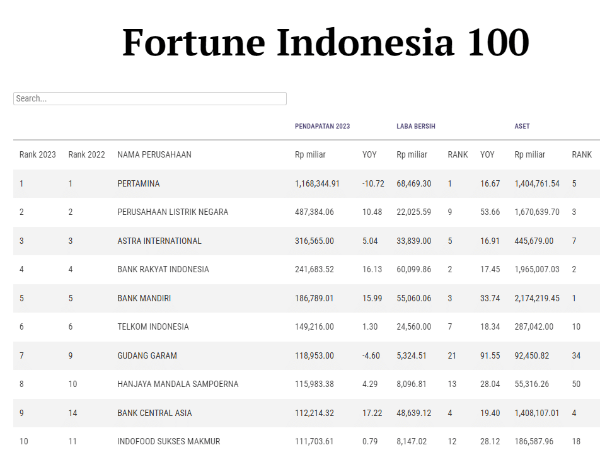Click TELKOM INDONESIA in the list

pos(153,326)
